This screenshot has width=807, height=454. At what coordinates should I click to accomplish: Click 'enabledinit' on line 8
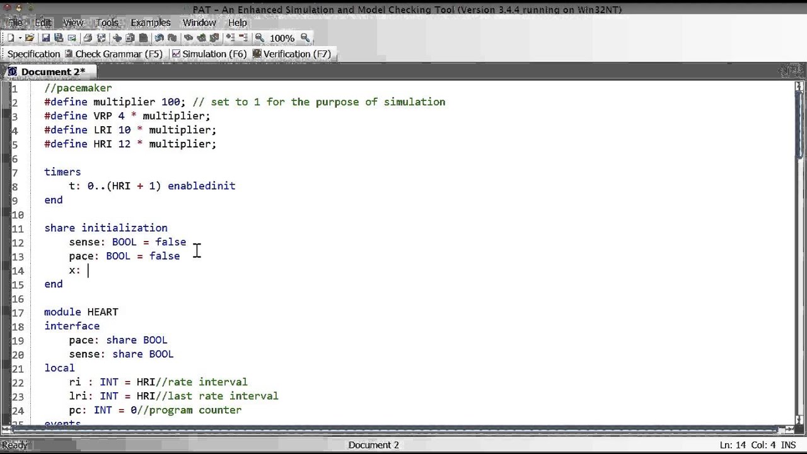tap(202, 186)
